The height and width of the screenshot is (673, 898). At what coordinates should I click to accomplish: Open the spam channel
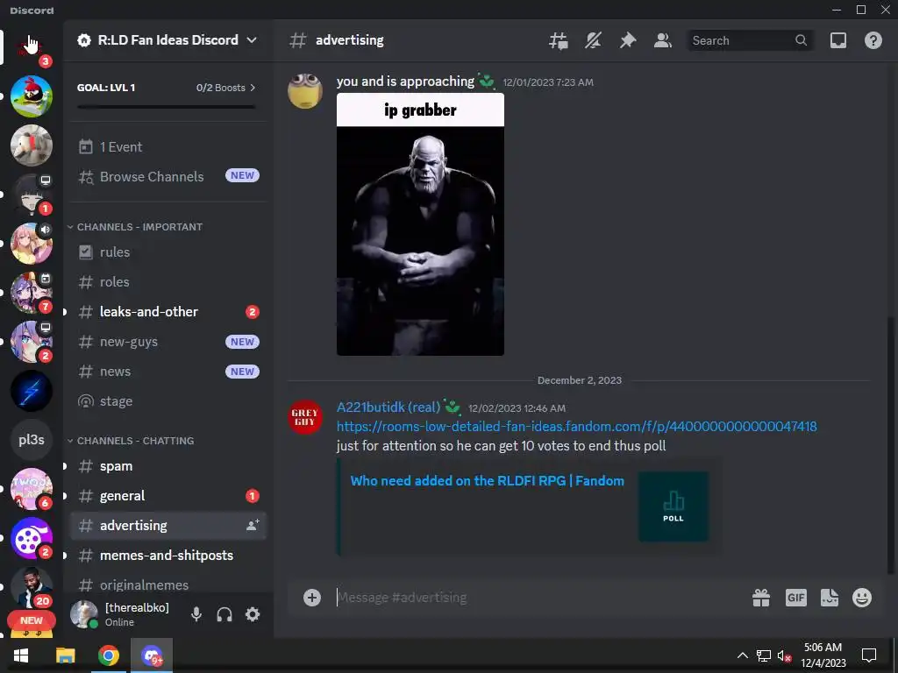167,466
